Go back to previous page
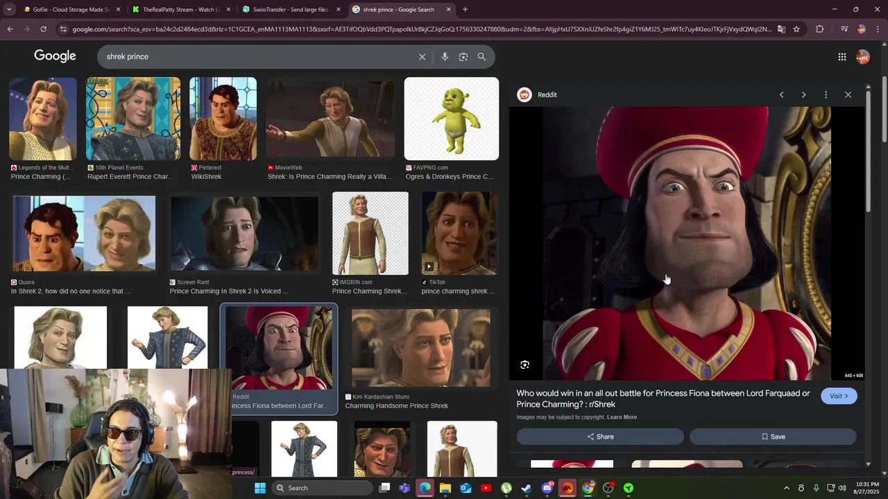 click(x=10, y=29)
